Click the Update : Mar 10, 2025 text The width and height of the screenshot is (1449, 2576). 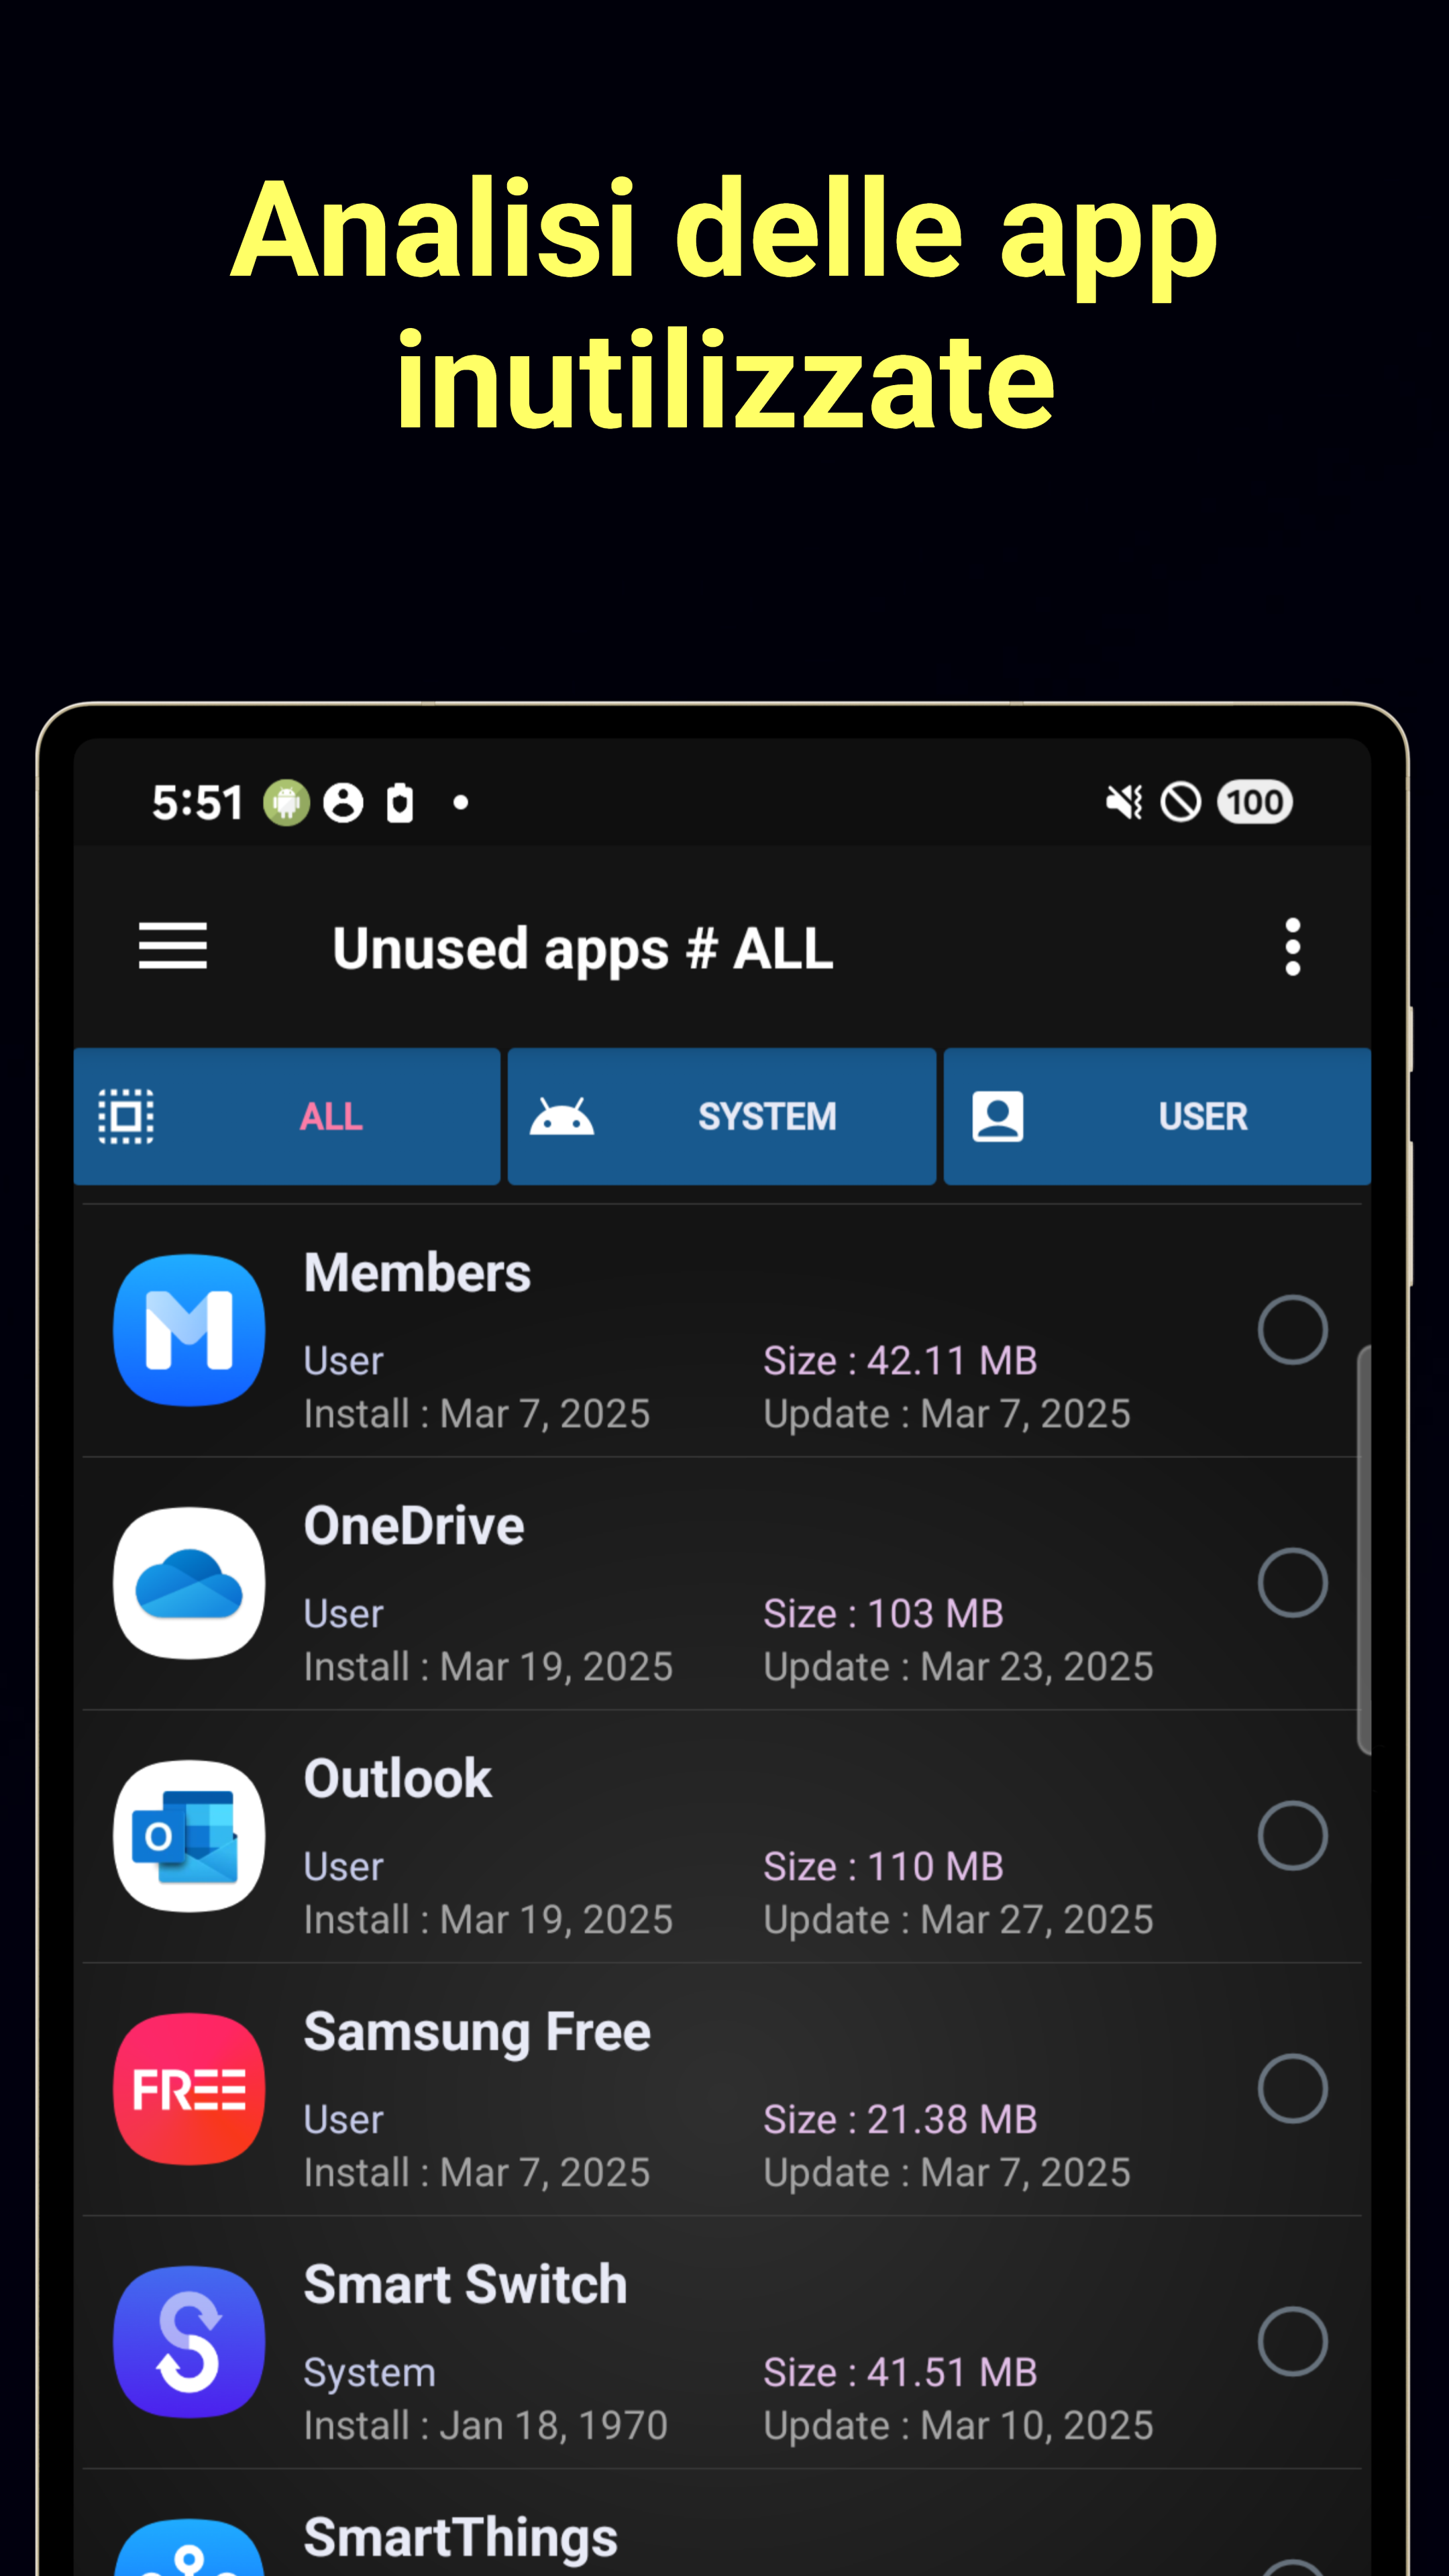(958, 2426)
